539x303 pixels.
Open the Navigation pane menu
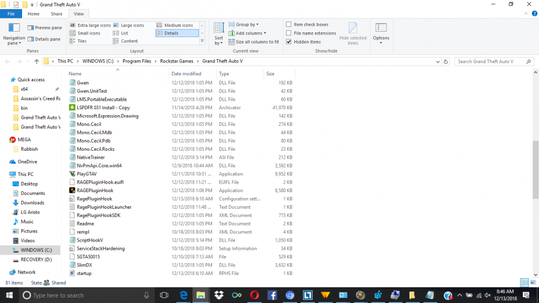[x=14, y=34]
